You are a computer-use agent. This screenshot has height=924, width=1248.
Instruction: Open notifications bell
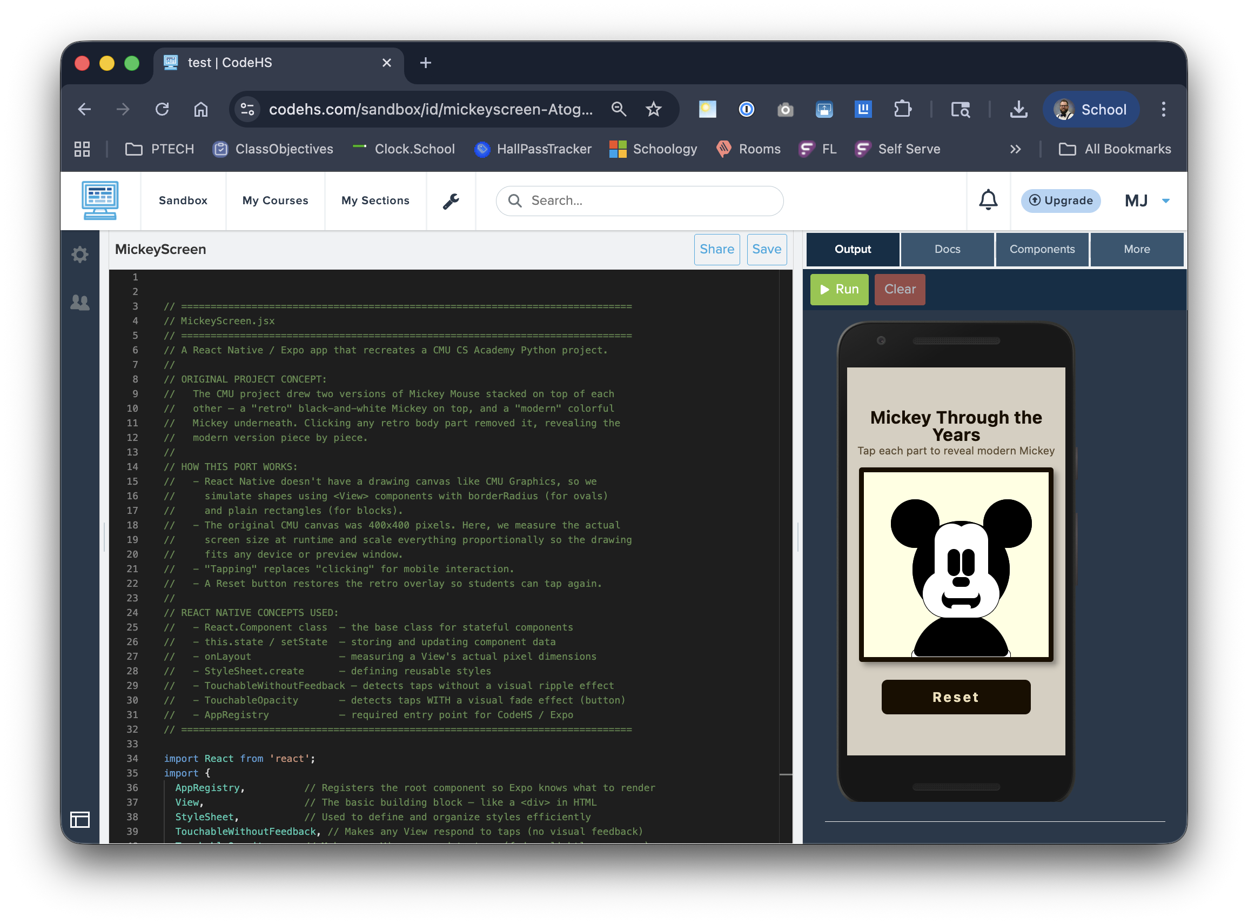988,200
